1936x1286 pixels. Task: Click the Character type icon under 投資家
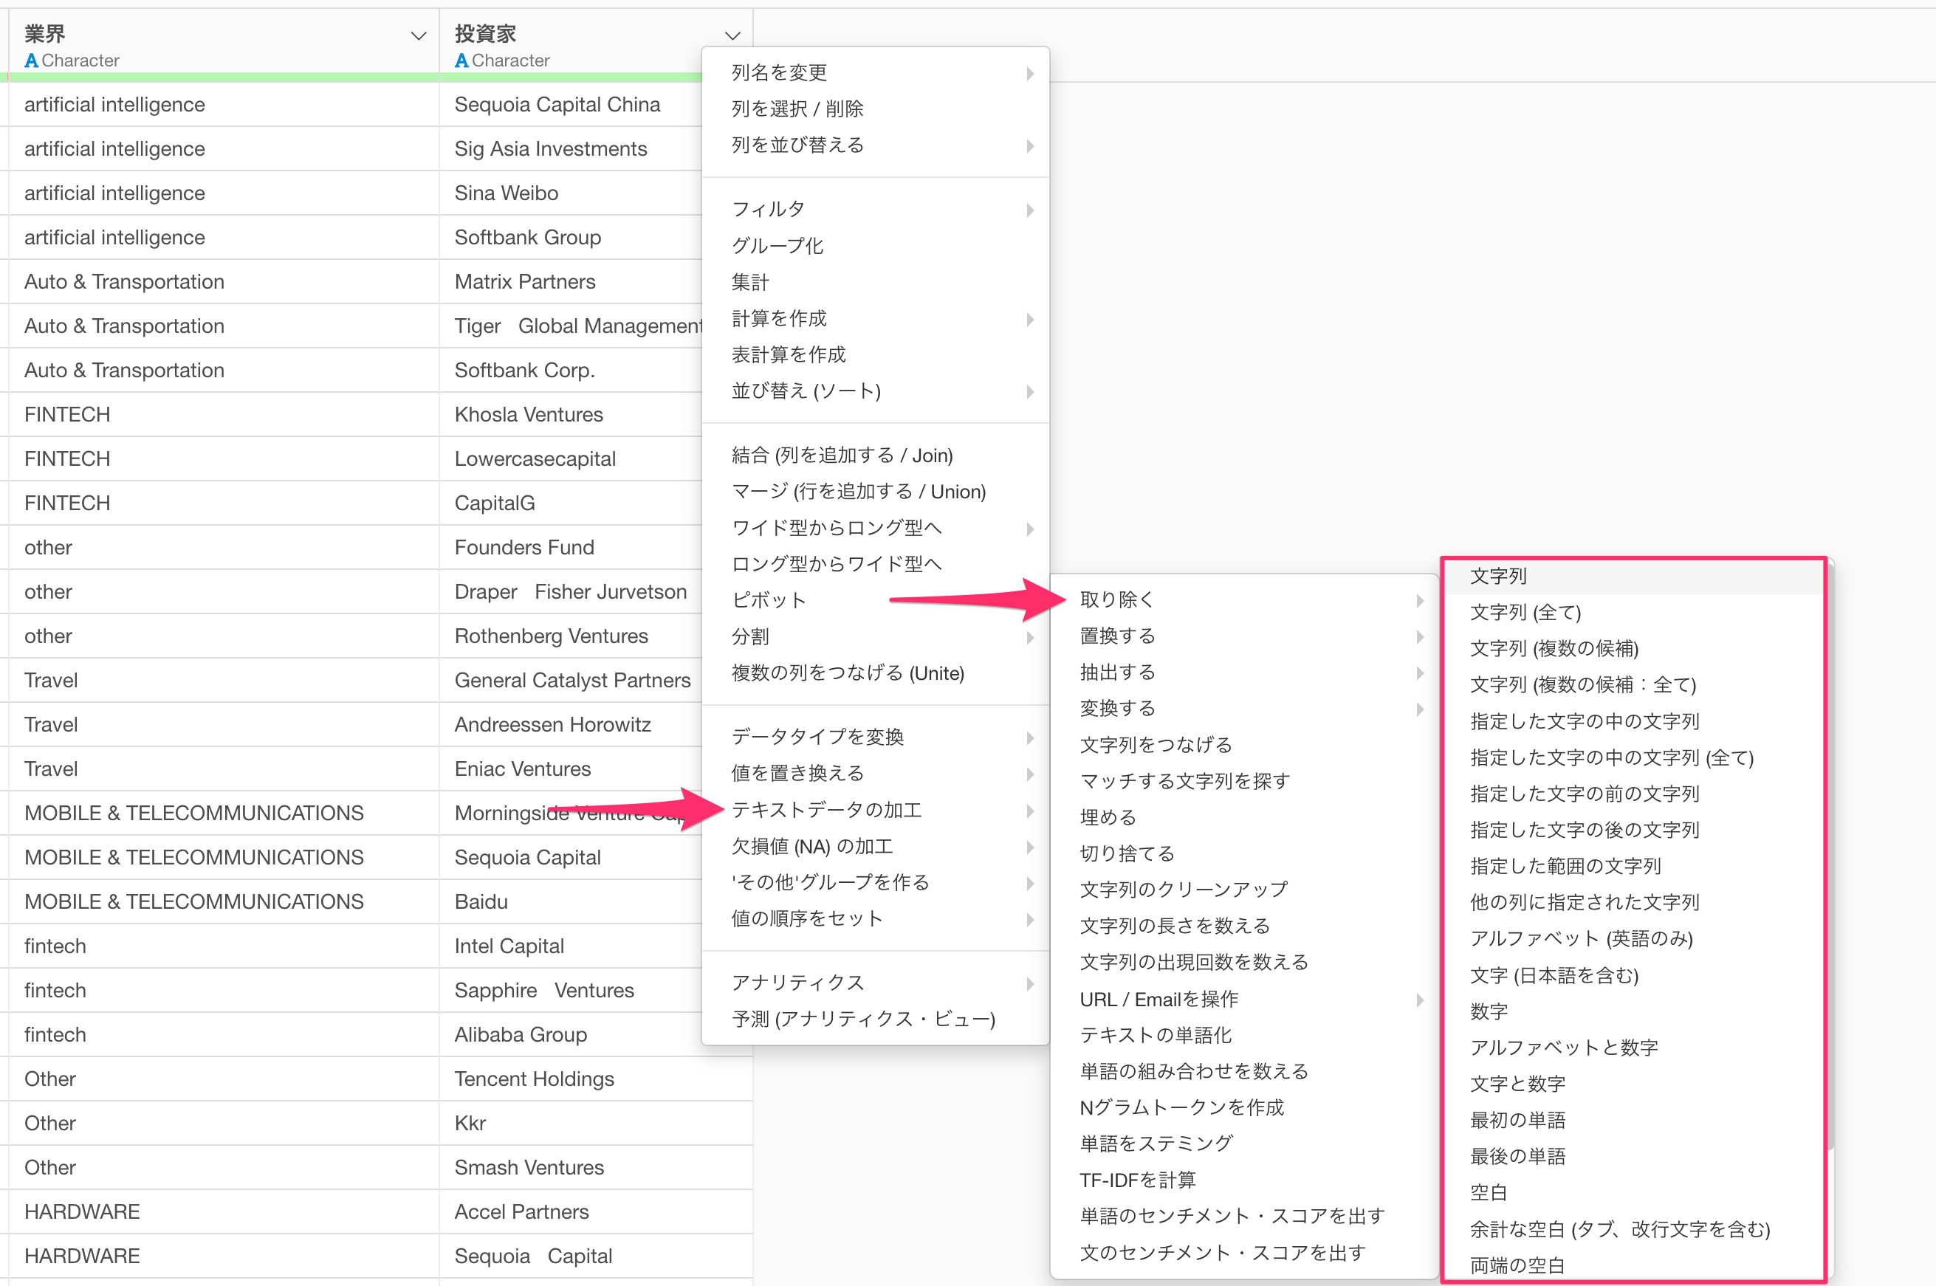coord(462,61)
